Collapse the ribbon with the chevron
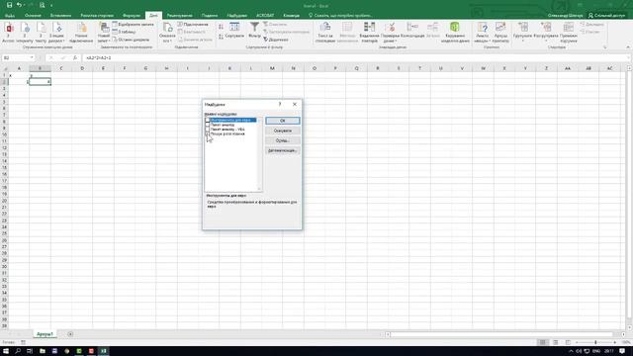 [x=628, y=47]
